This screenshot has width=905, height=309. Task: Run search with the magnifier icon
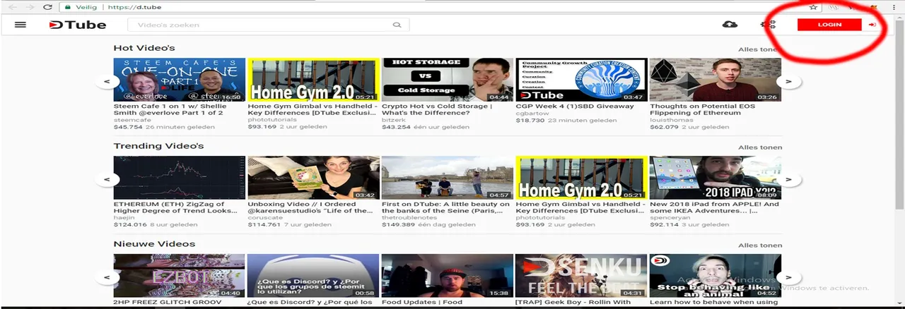point(397,25)
